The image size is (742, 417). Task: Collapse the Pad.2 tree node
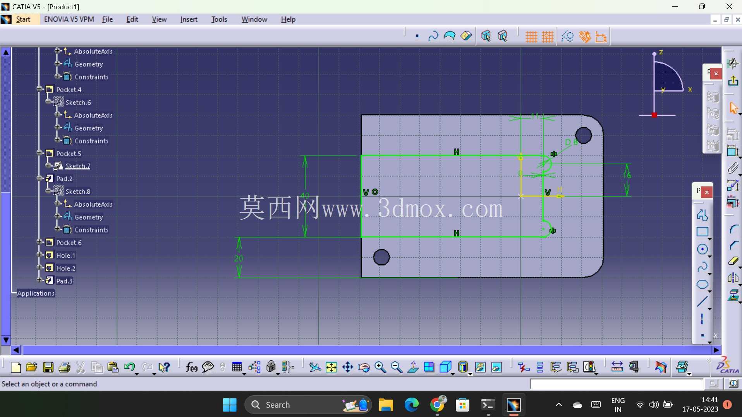(x=40, y=178)
